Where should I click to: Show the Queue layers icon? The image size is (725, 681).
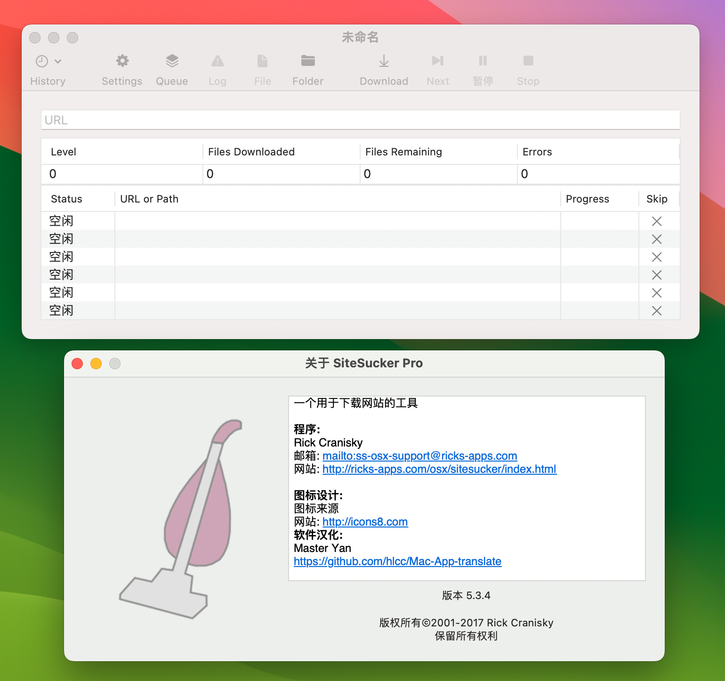[x=172, y=61]
